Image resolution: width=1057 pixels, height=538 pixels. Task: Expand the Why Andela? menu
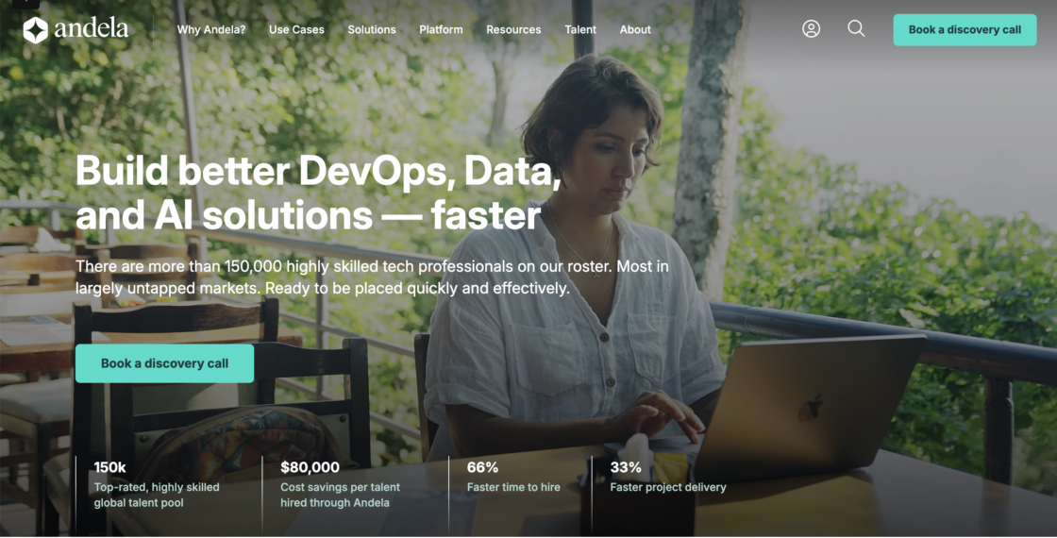(x=211, y=29)
